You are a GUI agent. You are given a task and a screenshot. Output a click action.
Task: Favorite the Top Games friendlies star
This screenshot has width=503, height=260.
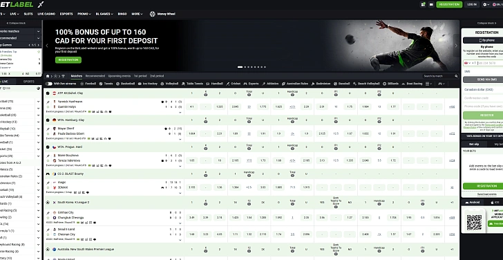tap(39, 52)
